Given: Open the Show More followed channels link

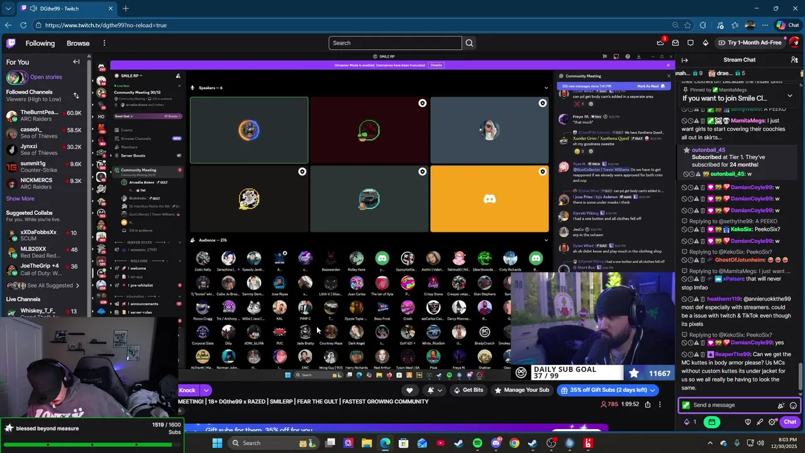Looking at the screenshot, I should [x=20, y=198].
